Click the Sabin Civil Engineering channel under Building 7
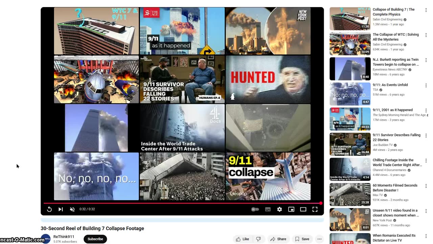Viewport: 433px width, 244px height. 388,20
